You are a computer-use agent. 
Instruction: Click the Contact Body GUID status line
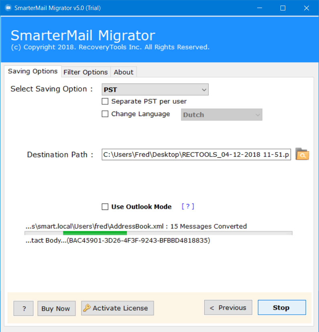click(118, 240)
